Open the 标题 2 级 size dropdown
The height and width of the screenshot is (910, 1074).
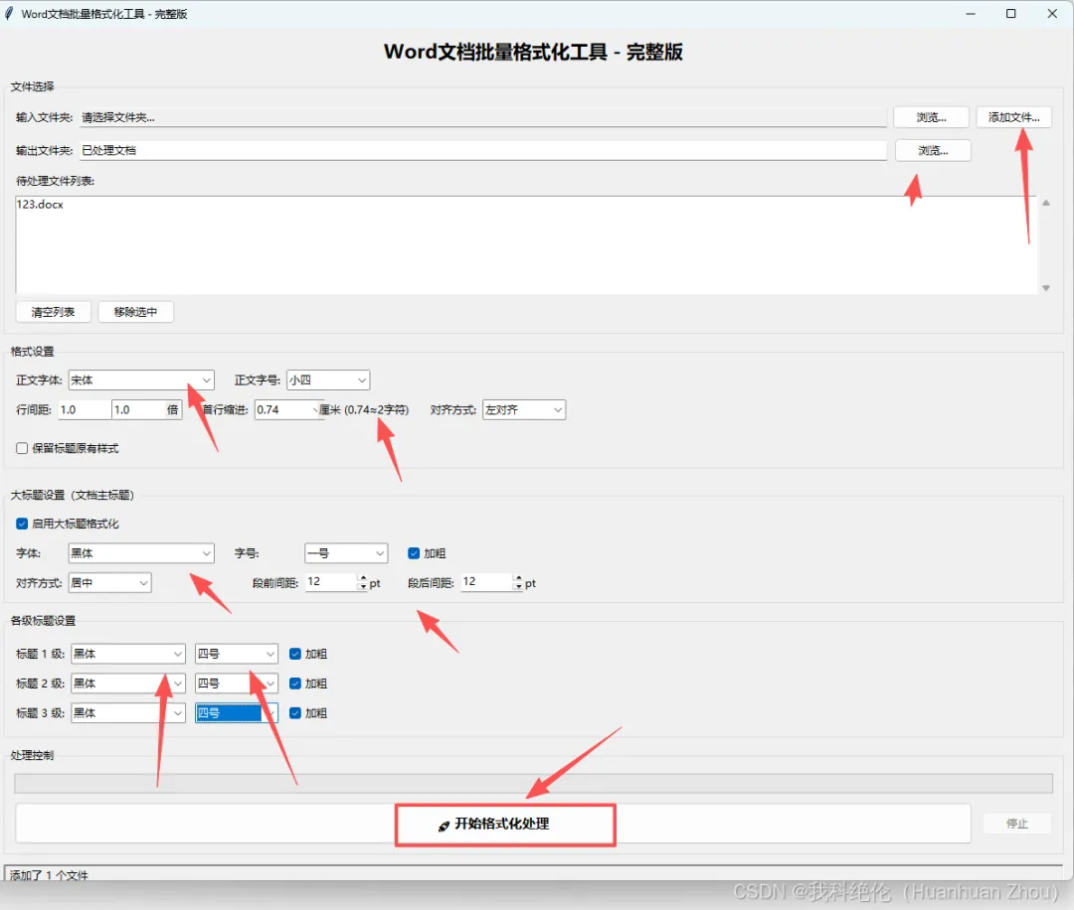point(237,682)
